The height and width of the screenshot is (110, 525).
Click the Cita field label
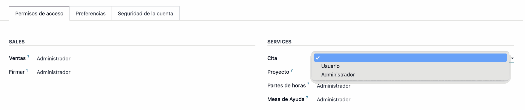coord(272,58)
